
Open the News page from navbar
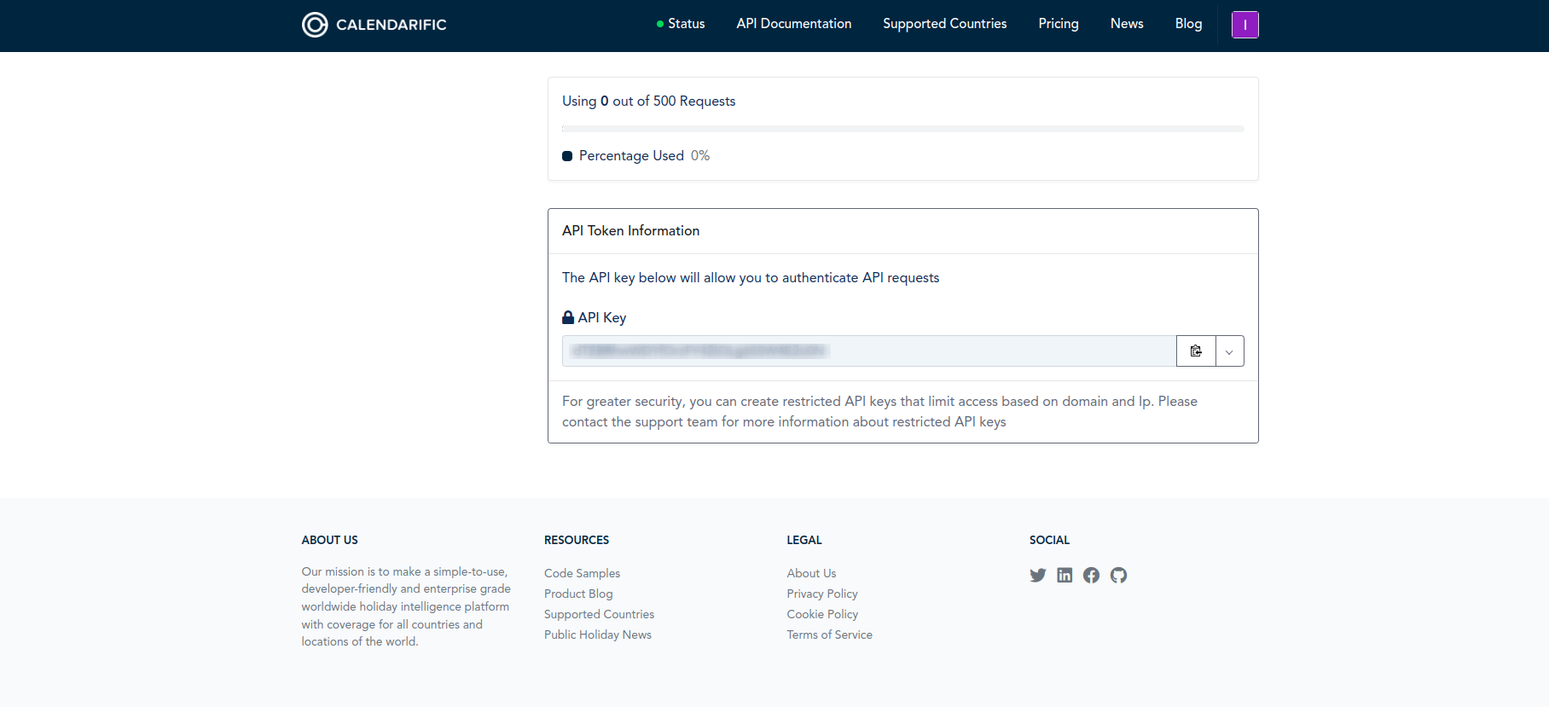coord(1127,24)
